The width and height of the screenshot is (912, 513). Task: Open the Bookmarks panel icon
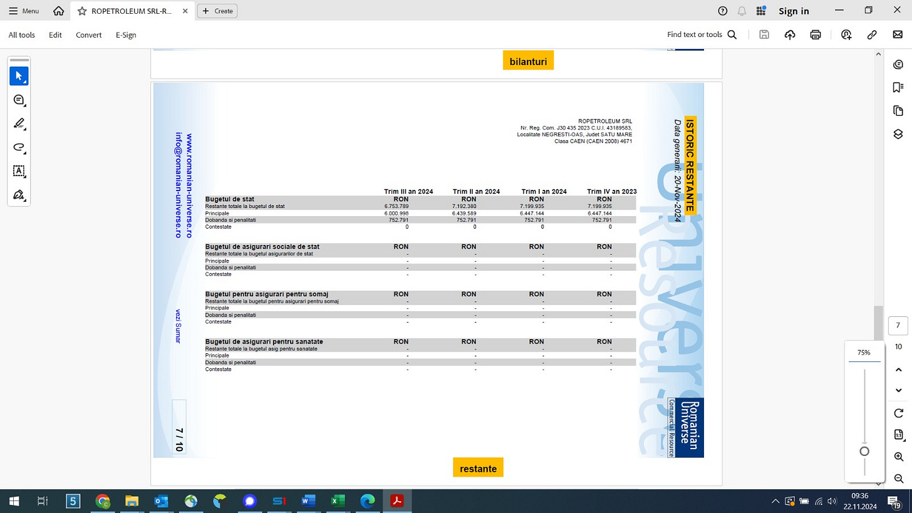pyautogui.click(x=898, y=87)
